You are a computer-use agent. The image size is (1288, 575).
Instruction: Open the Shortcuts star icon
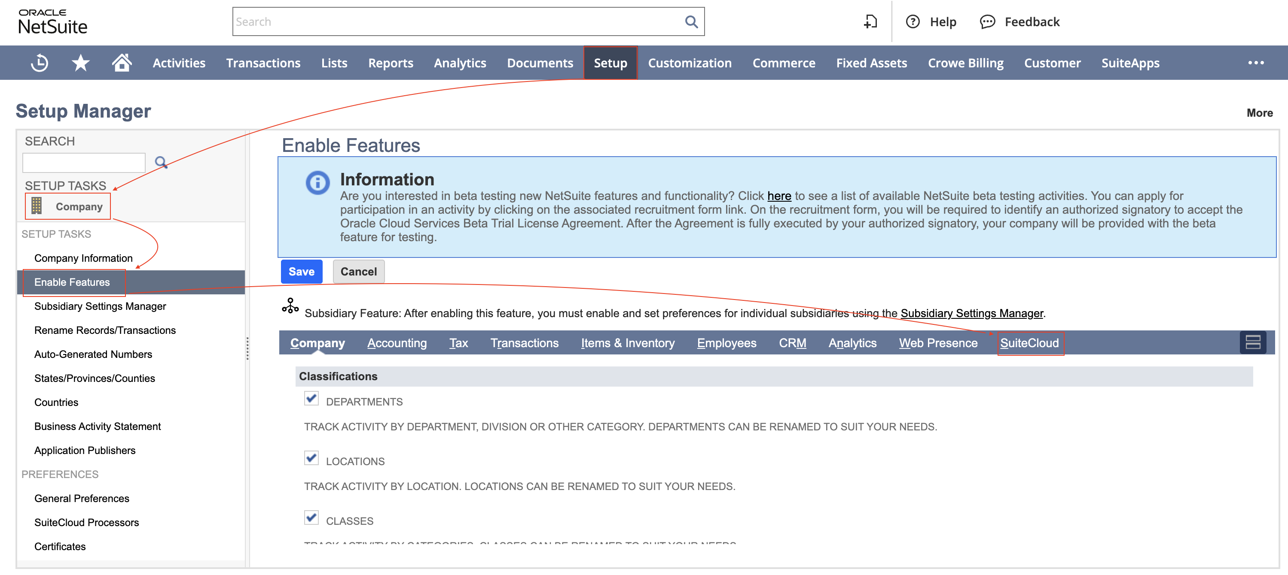pos(80,63)
